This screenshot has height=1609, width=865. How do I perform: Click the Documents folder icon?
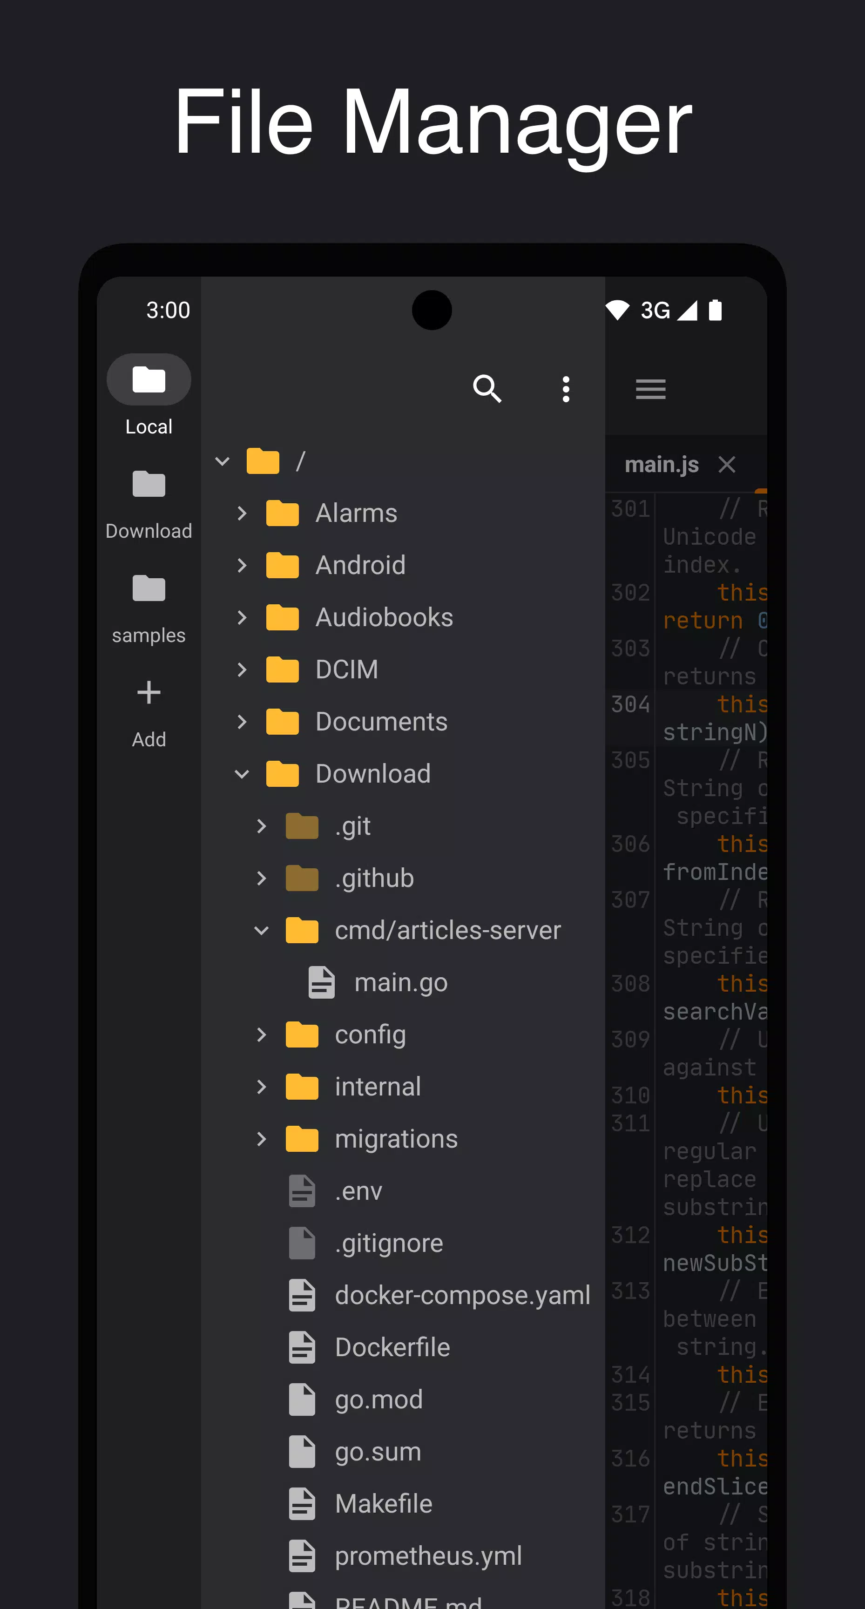coord(282,722)
